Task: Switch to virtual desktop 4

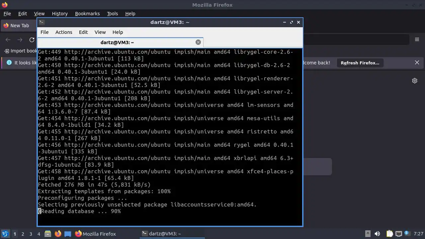Action: 39,234
